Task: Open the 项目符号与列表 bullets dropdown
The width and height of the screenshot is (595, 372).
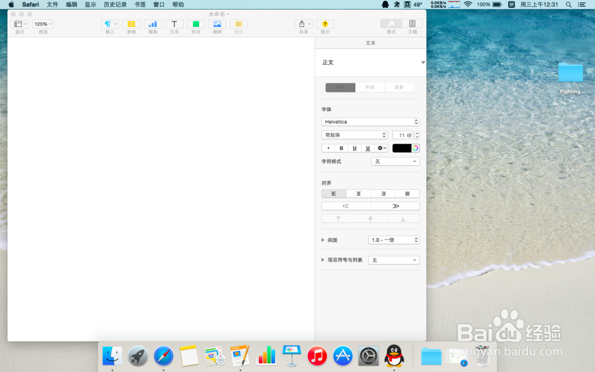Action: point(394,260)
